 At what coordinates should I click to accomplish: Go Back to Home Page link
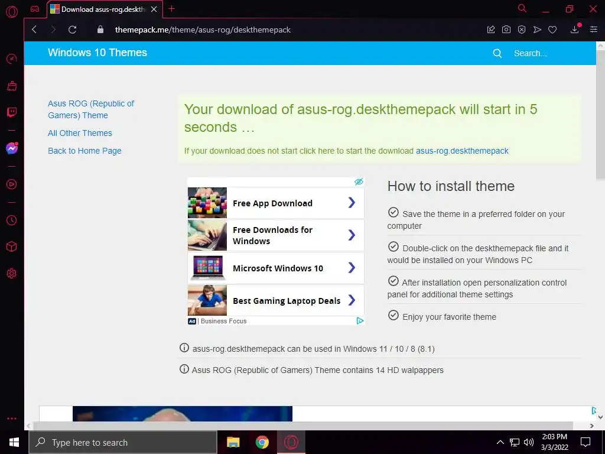pyautogui.click(x=84, y=151)
